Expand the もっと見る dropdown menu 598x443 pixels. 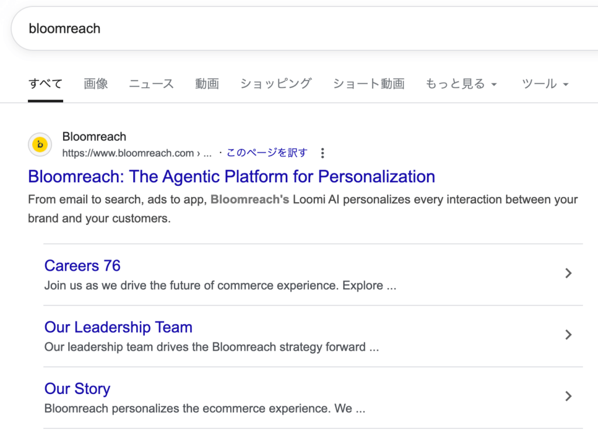pyautogui.click(x=461, y=84)
